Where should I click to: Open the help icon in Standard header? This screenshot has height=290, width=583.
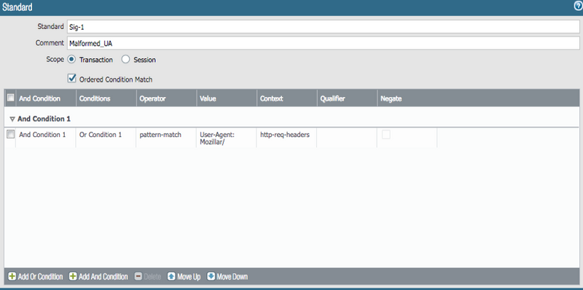578,6
